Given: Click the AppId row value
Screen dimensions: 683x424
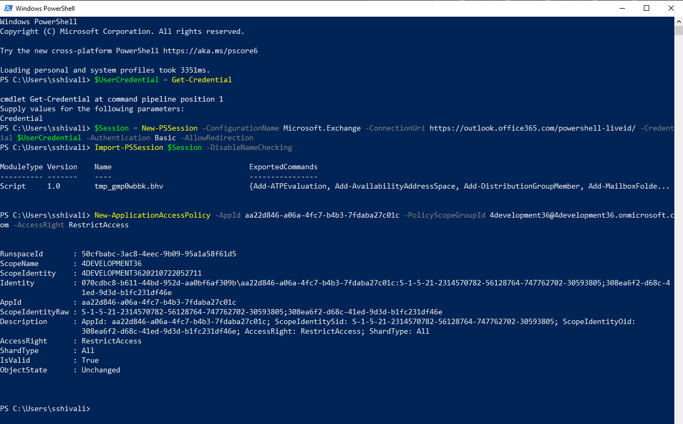Looking at the screenshot, I should (x=159, y=302).
